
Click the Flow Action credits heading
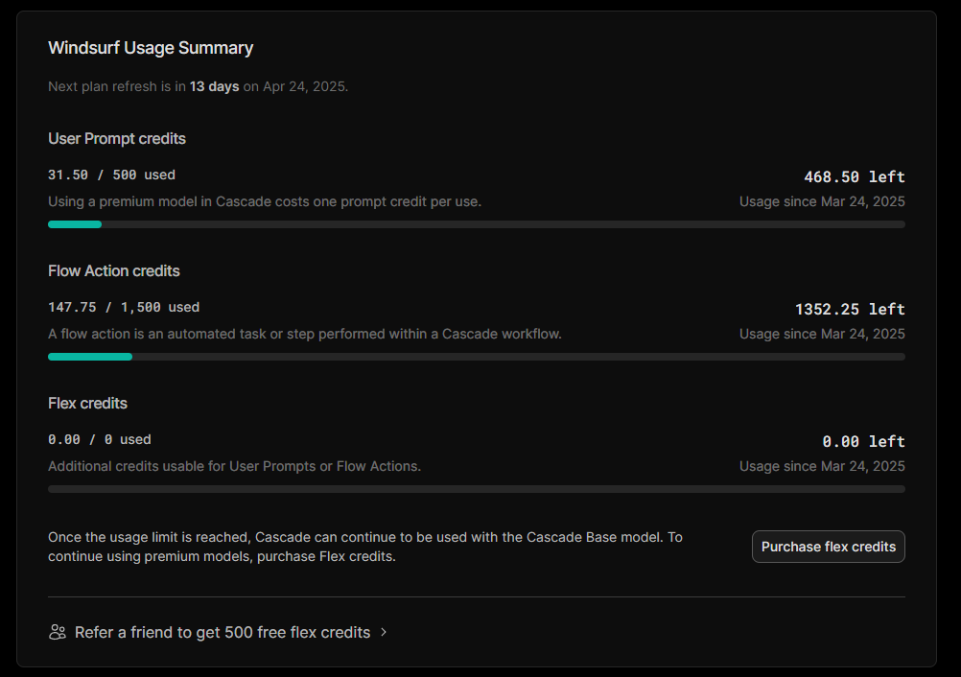coord(114,271)
